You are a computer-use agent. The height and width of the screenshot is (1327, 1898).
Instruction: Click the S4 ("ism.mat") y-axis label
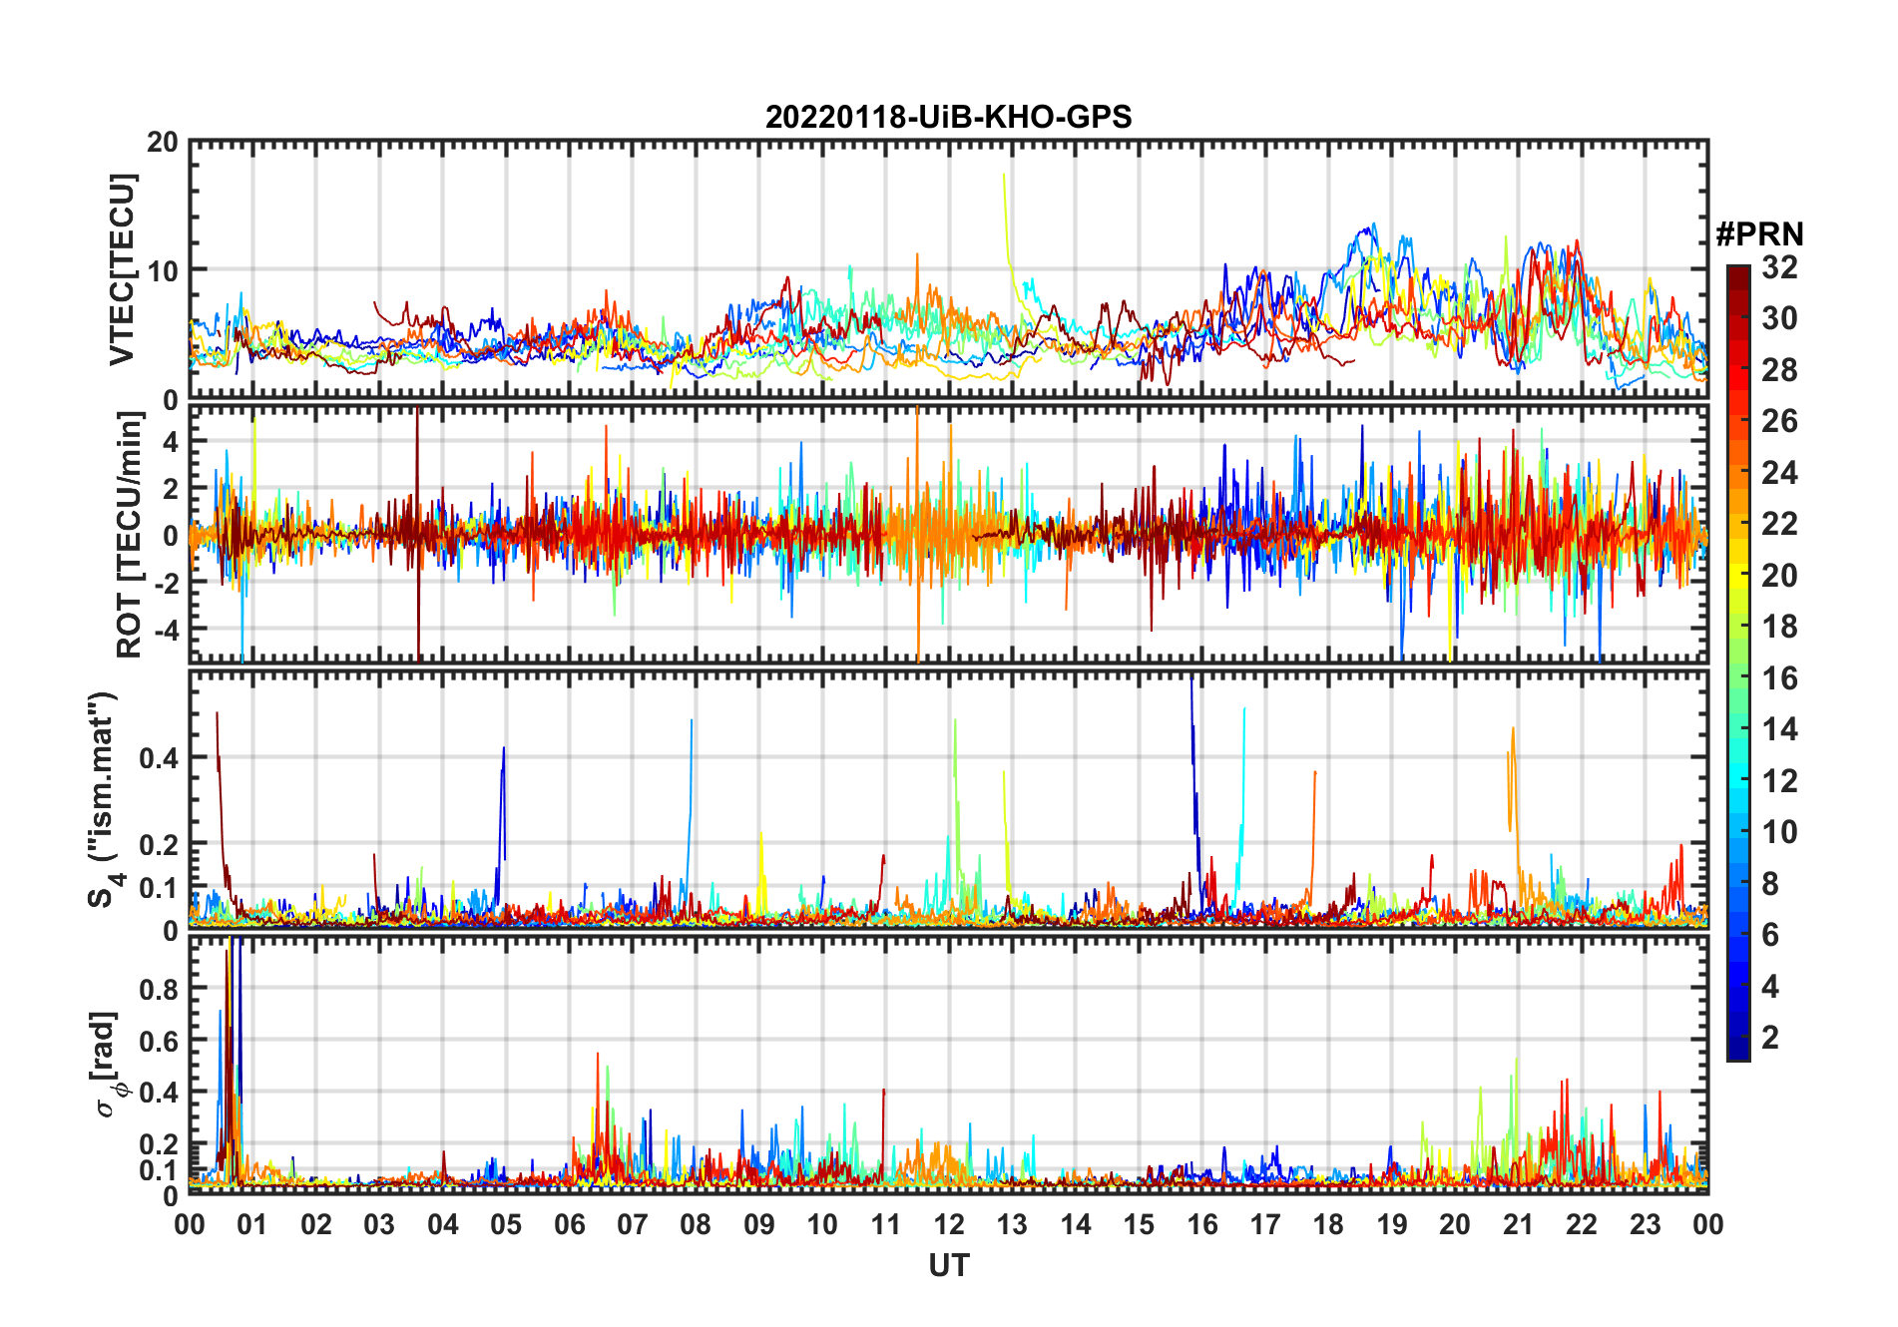(105, 799)
